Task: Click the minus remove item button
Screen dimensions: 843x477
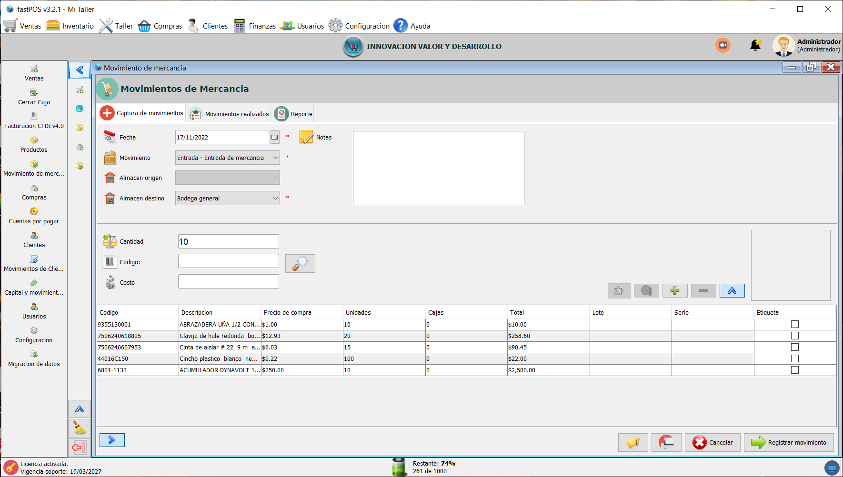Action: 703,290
